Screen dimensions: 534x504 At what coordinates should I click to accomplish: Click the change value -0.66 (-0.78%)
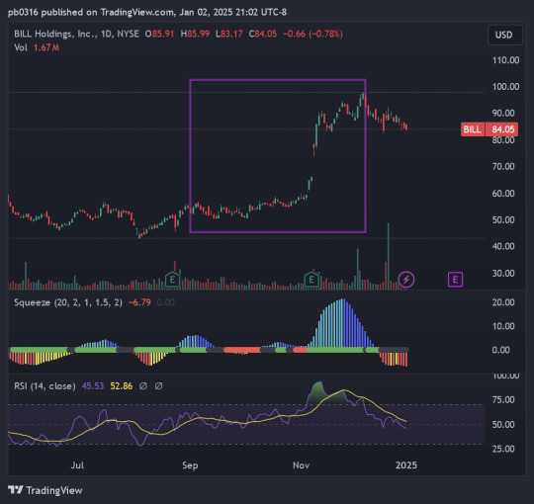(312, 34)
